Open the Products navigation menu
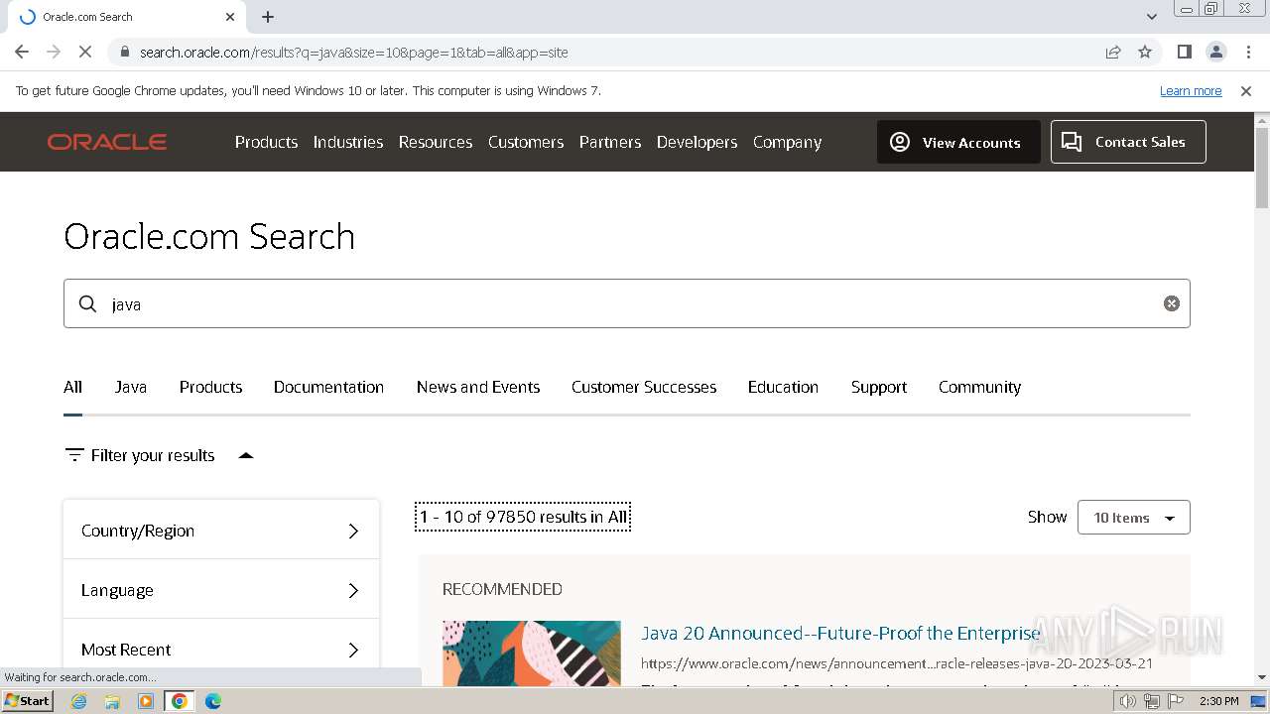The image size is (1270, 714). pos(266,142)
